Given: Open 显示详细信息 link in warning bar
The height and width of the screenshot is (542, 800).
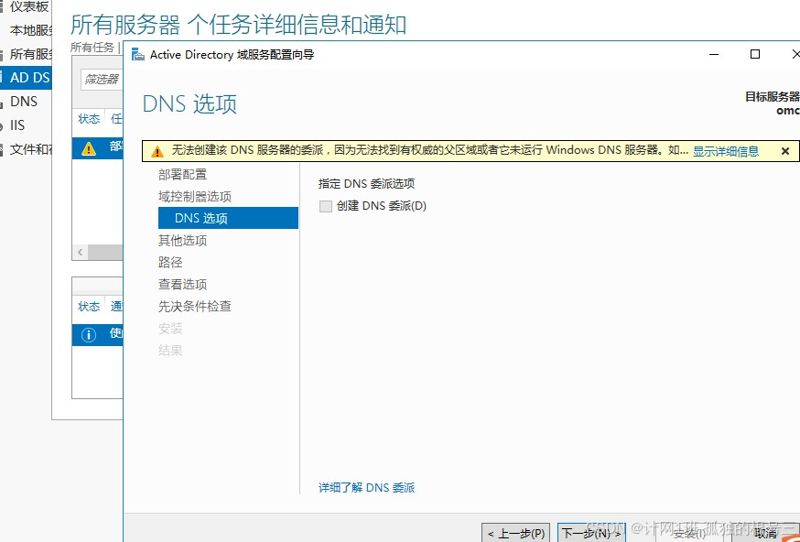Looking at the screenshot, I should pos(726,151).
